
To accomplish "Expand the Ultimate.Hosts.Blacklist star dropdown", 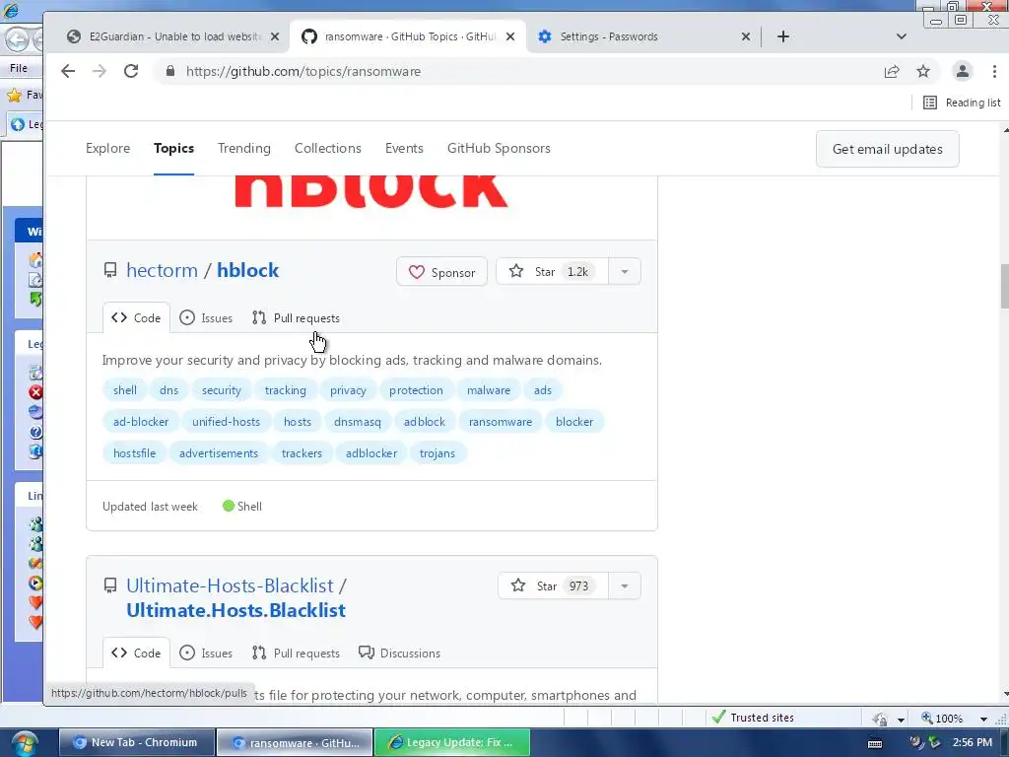I will coord(624,585).
